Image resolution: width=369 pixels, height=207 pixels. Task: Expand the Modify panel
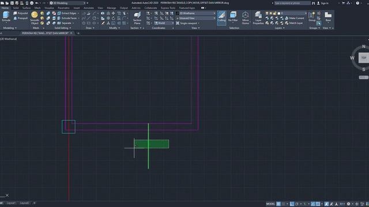[x=114, y=28]
